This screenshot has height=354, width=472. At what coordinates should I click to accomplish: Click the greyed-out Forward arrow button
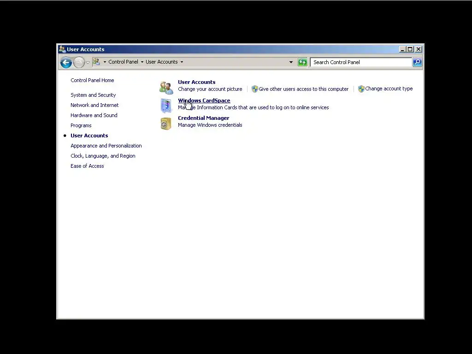(x=79, y=62)
